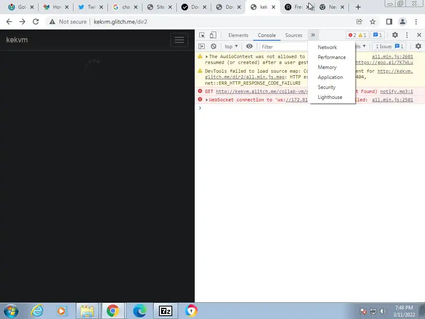Toggle the live expression eye icon
The image size is (425, 319).
tap(249, 47)
